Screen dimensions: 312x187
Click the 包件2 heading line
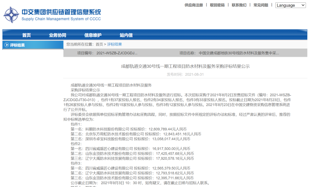(x=76, y=144)
